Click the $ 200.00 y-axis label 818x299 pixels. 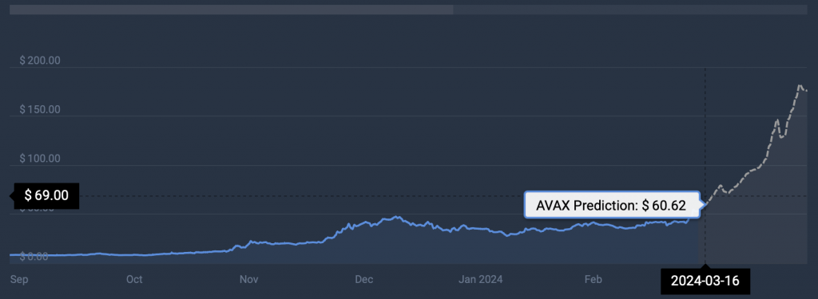pos(40,61)
